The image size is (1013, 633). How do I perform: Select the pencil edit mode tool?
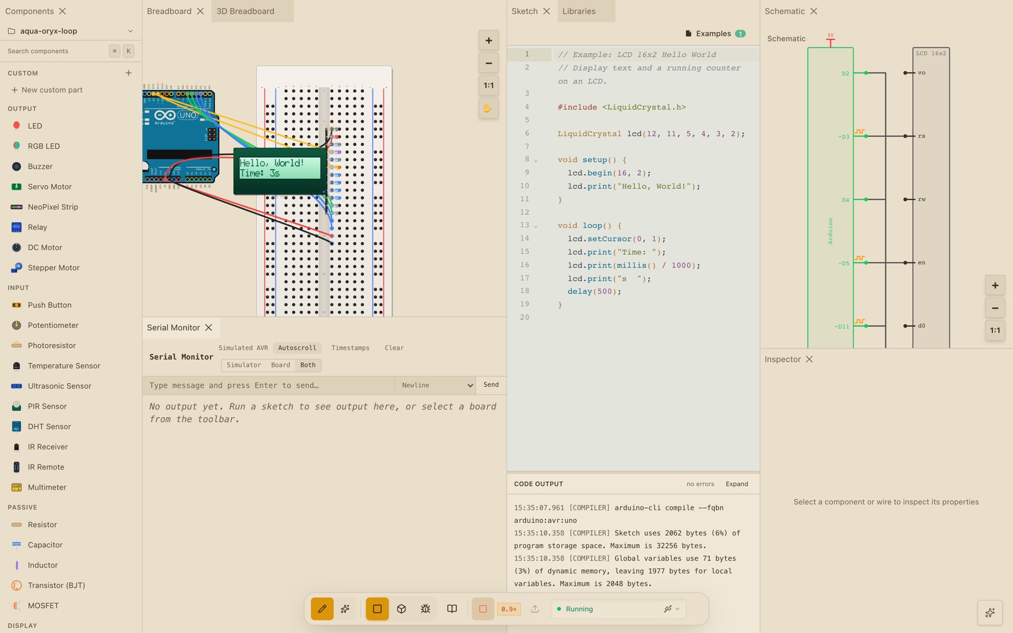click(x=322, y=609)
